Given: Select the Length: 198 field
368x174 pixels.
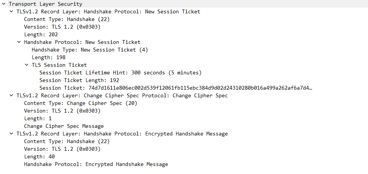Looking at the screenshot, I should pos(49,57).
